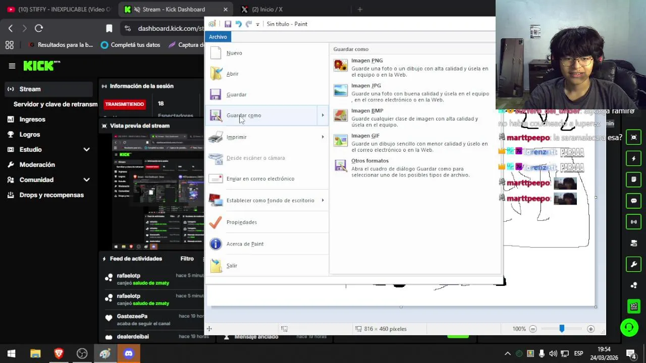Screen dimensions: 646x363
Task: Click the JPG landscape picture icon
Action: [341, 91]
